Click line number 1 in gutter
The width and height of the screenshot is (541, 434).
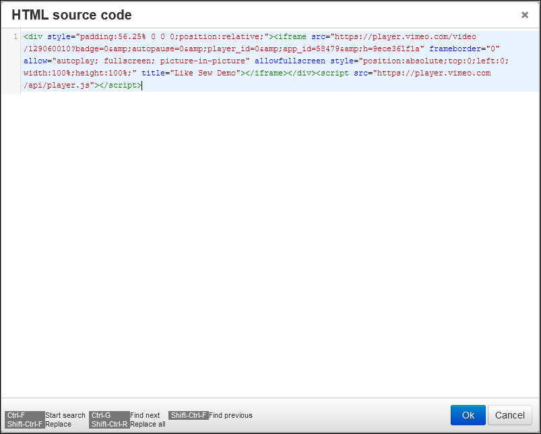pos(15,36)
